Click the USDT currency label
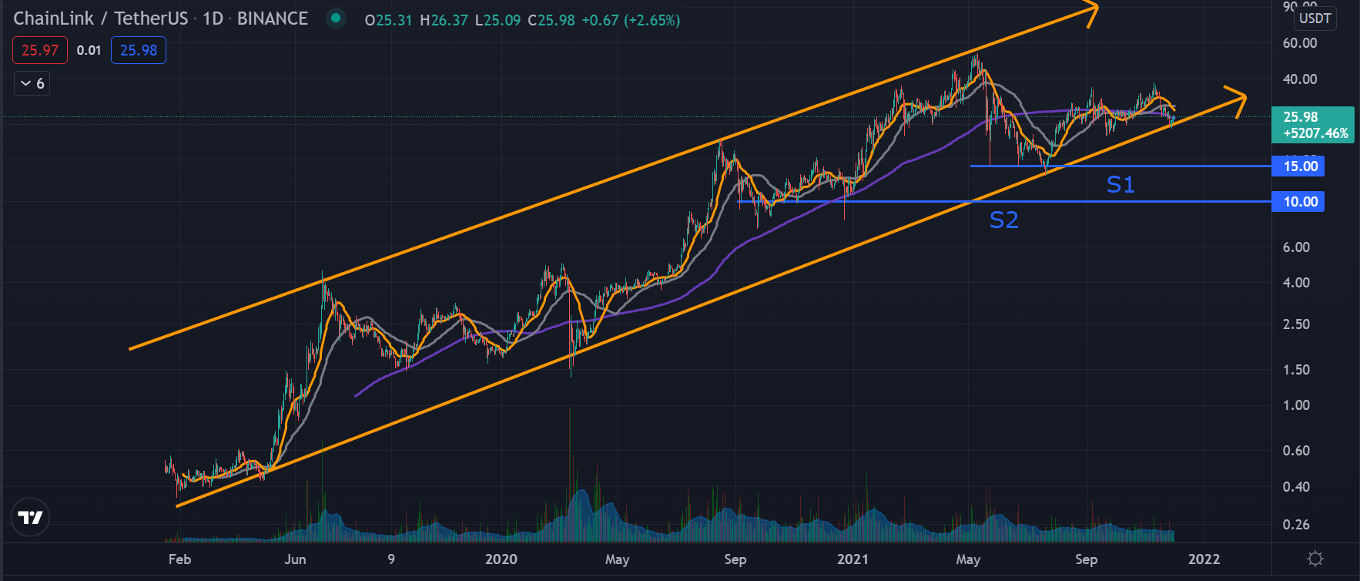 pos(1315,18)
